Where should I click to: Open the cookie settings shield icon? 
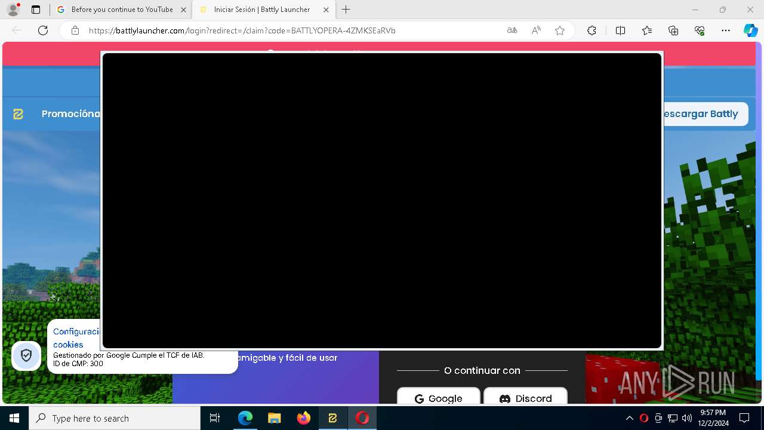26,356
